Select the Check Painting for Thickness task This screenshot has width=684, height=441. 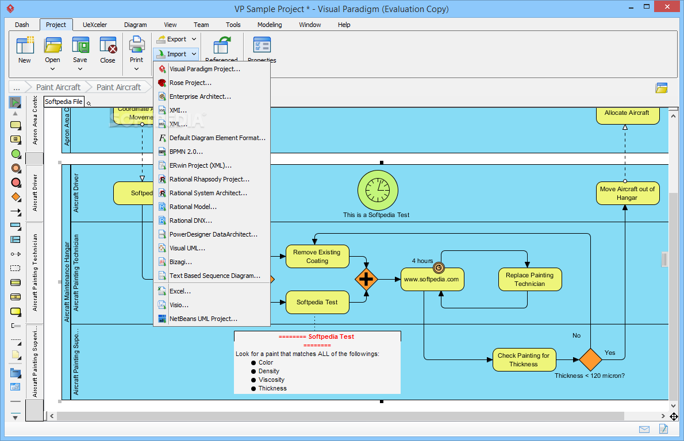(524, 359)
